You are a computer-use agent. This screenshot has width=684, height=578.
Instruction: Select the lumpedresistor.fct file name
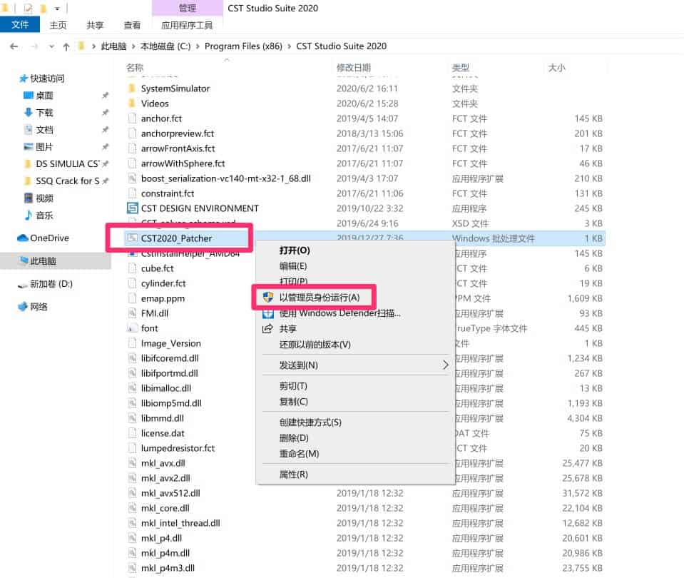tap(178, 448)
